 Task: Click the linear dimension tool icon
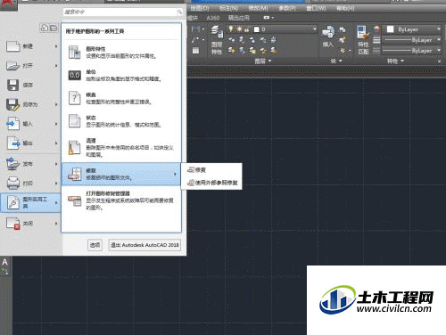(195, 29)
